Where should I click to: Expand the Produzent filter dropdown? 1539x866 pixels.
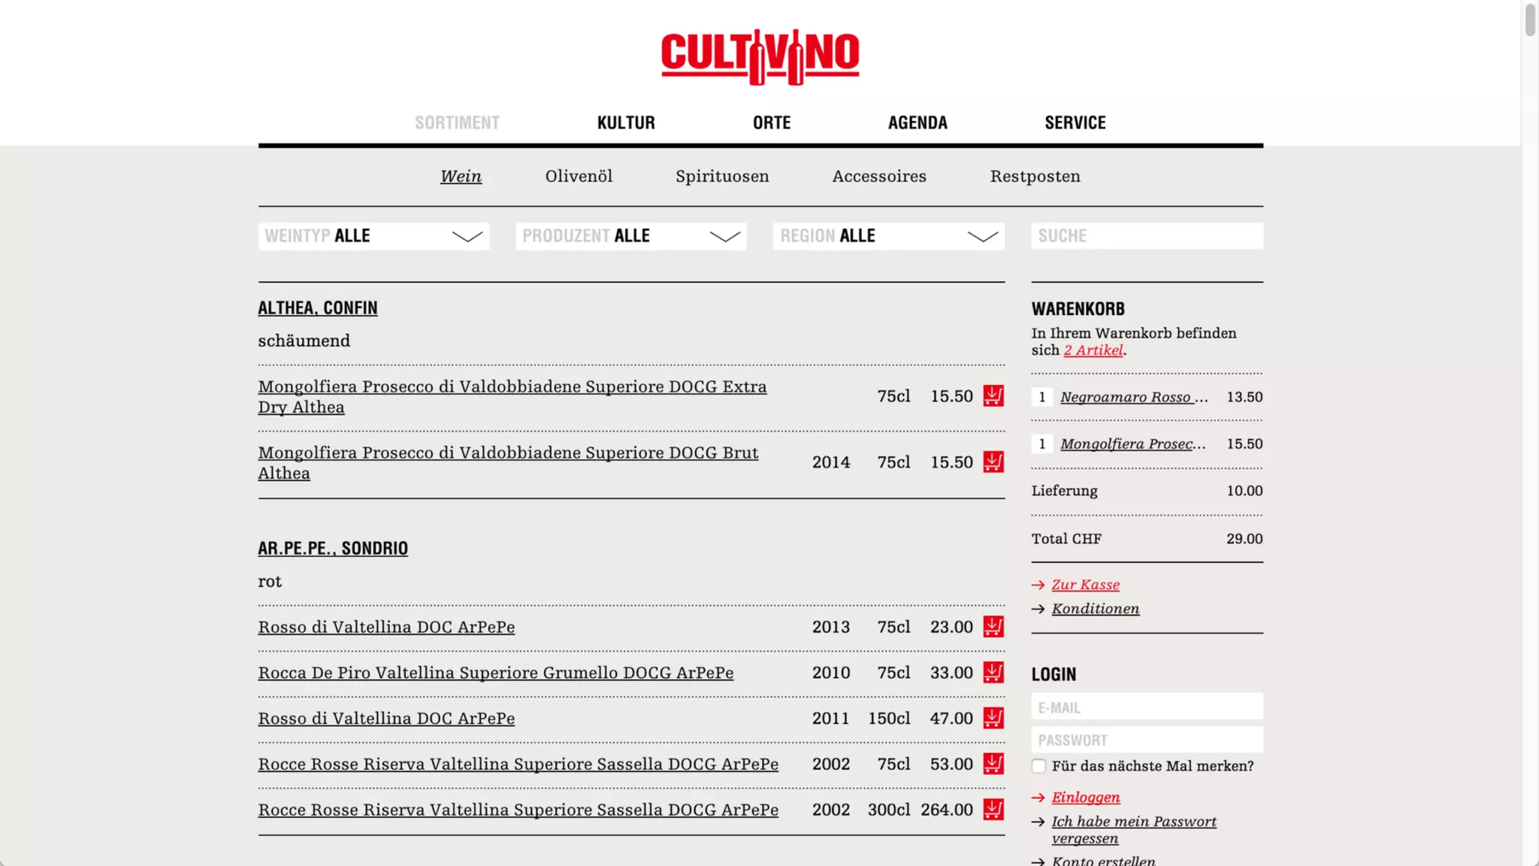tap(630, 236)
